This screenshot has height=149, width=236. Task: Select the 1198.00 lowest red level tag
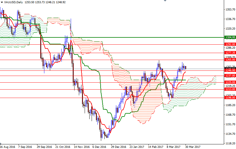click(x=230, y=98)
